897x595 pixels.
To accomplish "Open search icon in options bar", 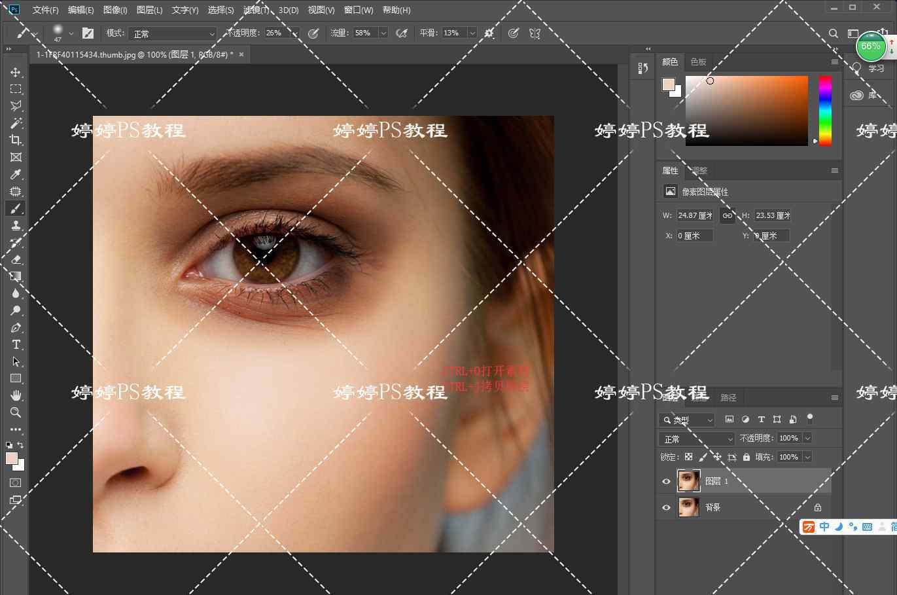I will point(833,33).
